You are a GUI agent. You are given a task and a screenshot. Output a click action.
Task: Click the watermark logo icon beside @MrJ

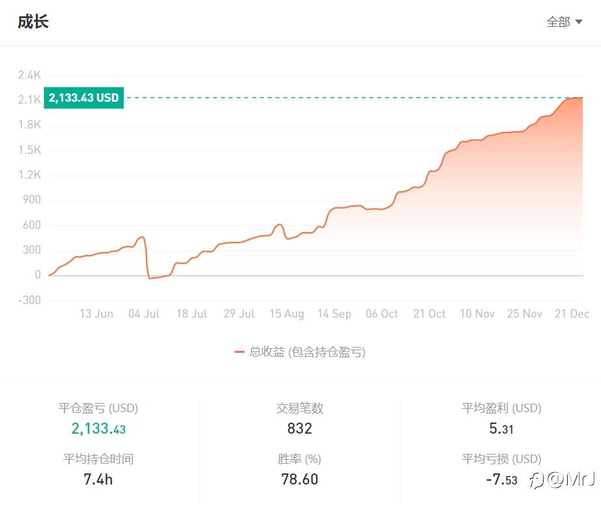[x=537, y=481]
